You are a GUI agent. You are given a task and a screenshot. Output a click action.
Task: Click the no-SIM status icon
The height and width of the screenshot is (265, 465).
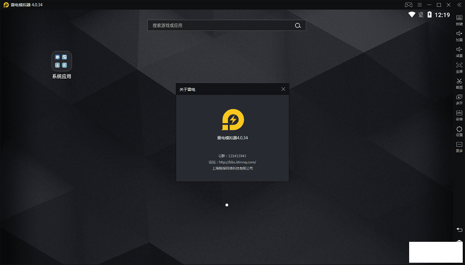pos(421,15)
